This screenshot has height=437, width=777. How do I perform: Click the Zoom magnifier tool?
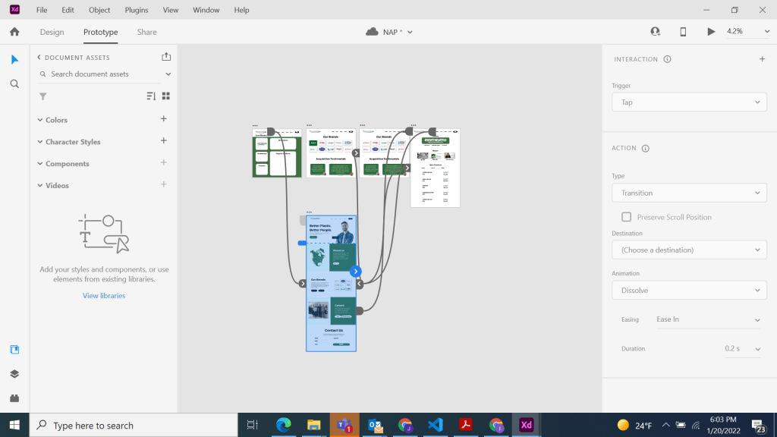(x=14, y=84)
